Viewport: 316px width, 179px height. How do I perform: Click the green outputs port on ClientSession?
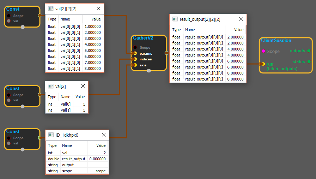(x=309, y=51)
